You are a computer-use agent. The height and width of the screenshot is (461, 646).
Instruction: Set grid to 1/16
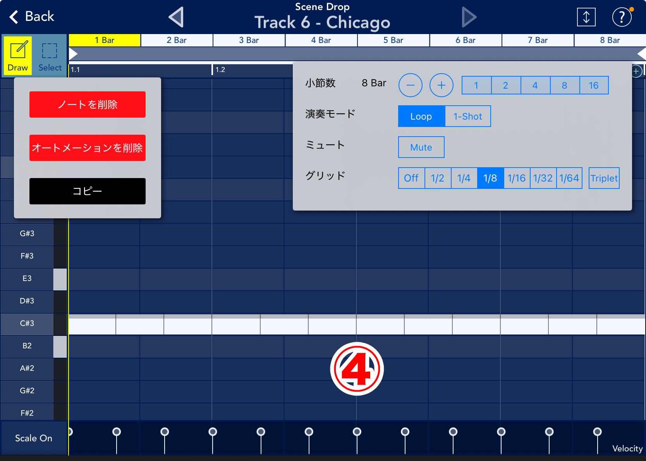point(517,178)
